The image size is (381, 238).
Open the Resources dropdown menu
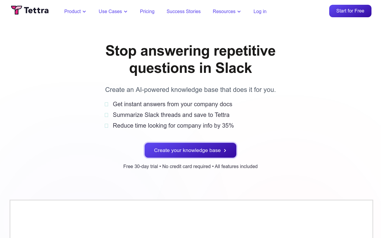(x=227, y=11)
